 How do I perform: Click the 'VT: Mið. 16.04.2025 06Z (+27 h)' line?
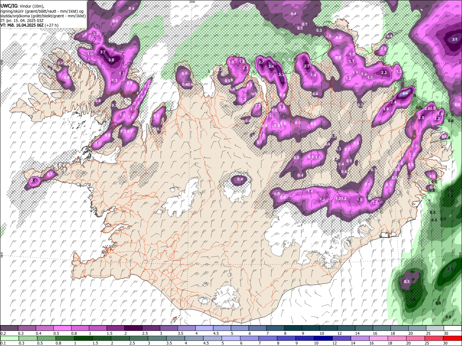click(29, 25)
